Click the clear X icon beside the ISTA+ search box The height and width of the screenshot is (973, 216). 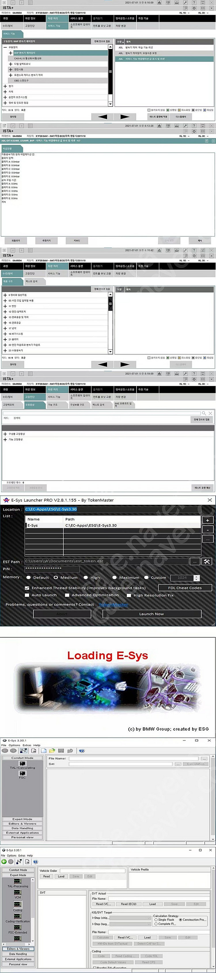point(210,413)
